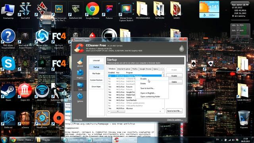The image size is (254, 143).
Task: Open the Battle.net desktop shortcut
Action: (8, 120)
